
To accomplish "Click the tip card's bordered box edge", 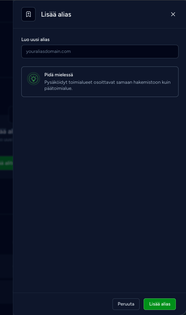I will (100, 67).
